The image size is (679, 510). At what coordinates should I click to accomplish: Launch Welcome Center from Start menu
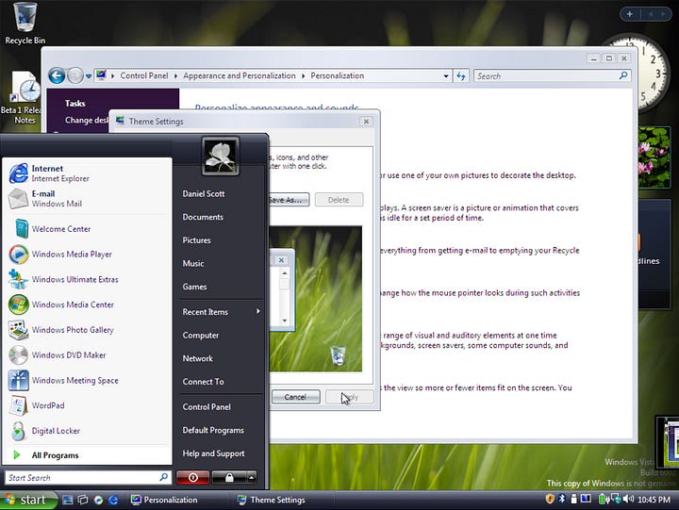(87, 228)
